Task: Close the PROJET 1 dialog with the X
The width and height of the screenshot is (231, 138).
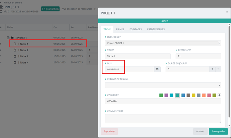Action: [x=227, y=12]
